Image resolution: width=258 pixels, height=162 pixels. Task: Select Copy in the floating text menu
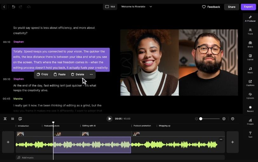42,75
